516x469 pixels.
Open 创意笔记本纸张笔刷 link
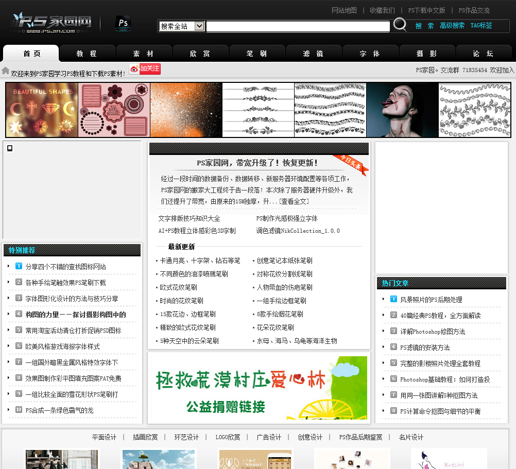tap(285, 261)
